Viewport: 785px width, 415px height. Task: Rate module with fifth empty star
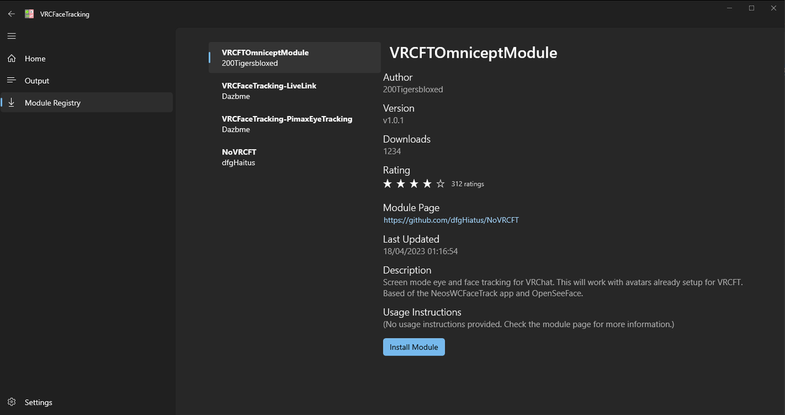pyautogui.click(x=440, y=184)
